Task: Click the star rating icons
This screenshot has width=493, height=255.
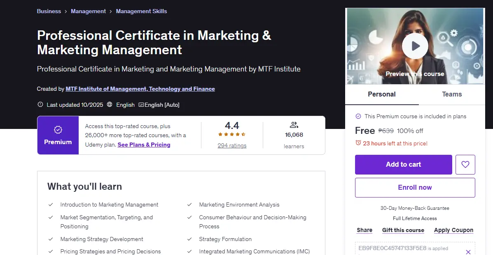Action: pyautogui.click(x=232, y=134)
